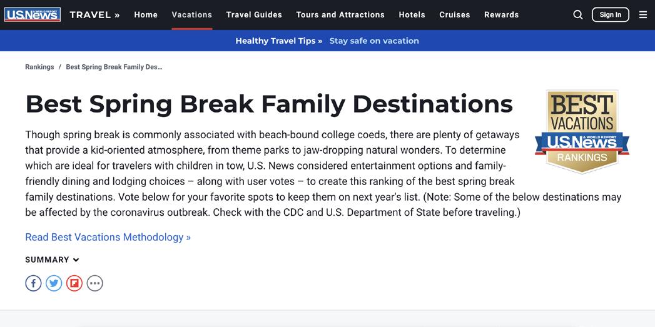The image size is (655, 327).
Task: Select the Vacations menu item
Action: [191, 14]
